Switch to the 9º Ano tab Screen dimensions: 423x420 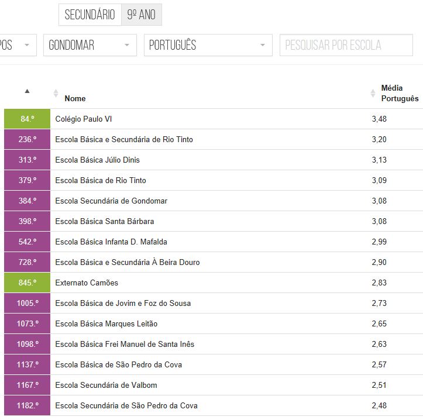pyautogui.click(x=142, y=15)
